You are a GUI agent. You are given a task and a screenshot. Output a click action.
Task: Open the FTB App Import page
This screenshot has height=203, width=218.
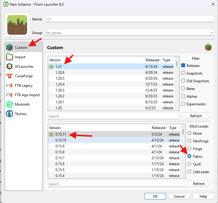pos(23,95)
